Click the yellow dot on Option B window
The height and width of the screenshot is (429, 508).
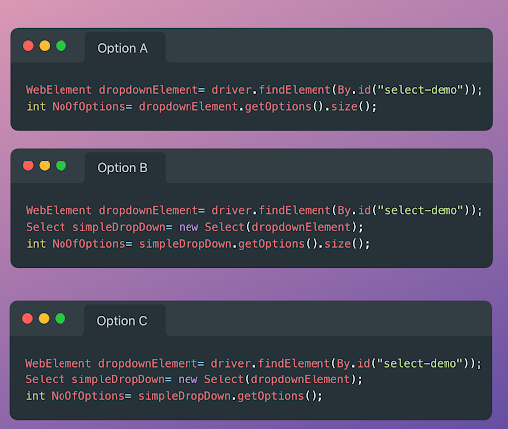45,165
